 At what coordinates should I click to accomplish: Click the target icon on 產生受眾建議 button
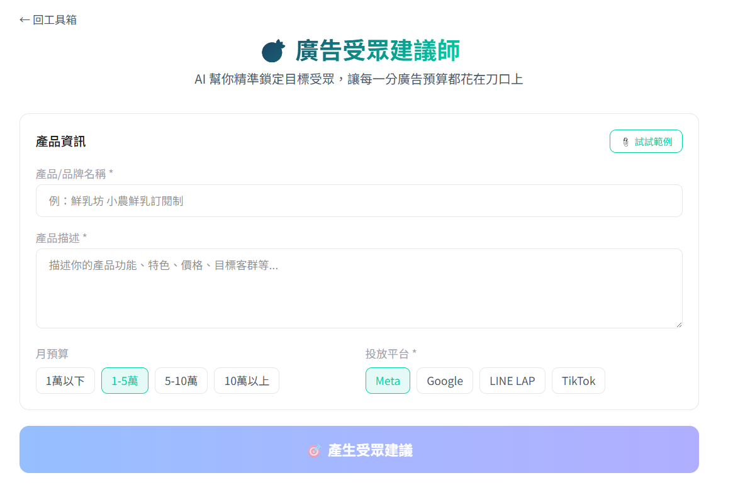[313, 450]
